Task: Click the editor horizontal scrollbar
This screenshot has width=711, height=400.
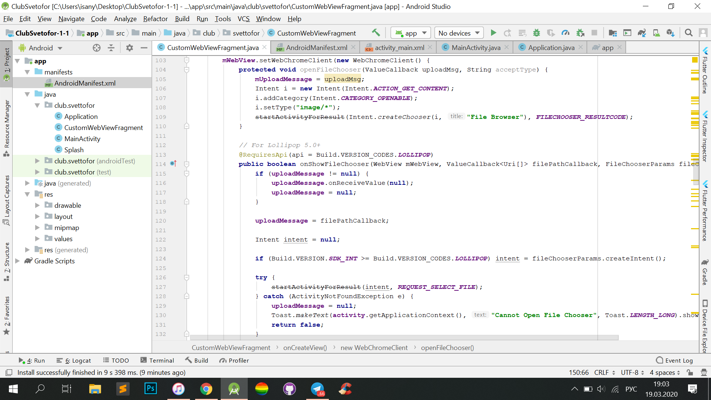Action: coord(404,337)
